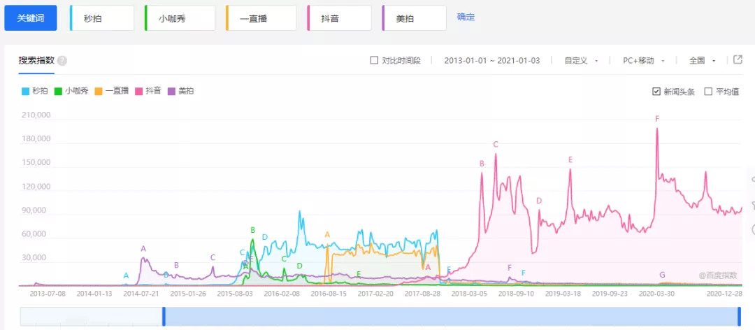Click the 抖音 keyword input box
This screenshot has height=330, width=755.
[339, 18]
